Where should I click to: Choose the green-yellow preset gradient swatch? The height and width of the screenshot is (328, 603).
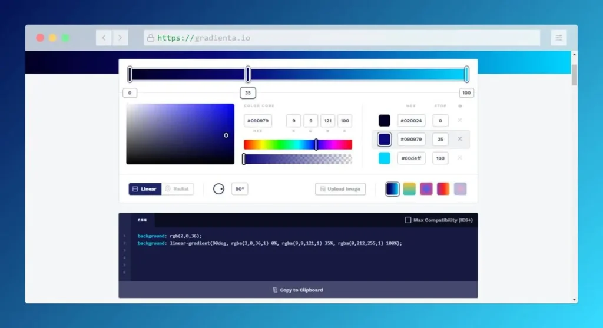coord(409,188)
